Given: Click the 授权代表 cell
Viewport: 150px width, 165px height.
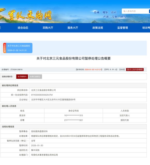Looking at the screenshot, I should click(125, 120).
